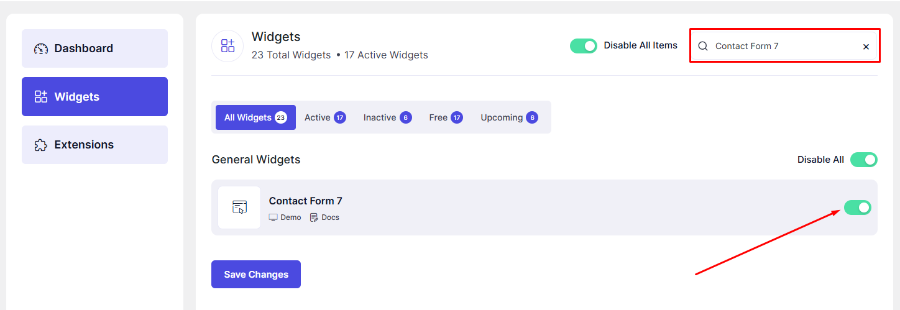Toggle General Widgets Disable All switch
The image size is (900, 310).
863,160
